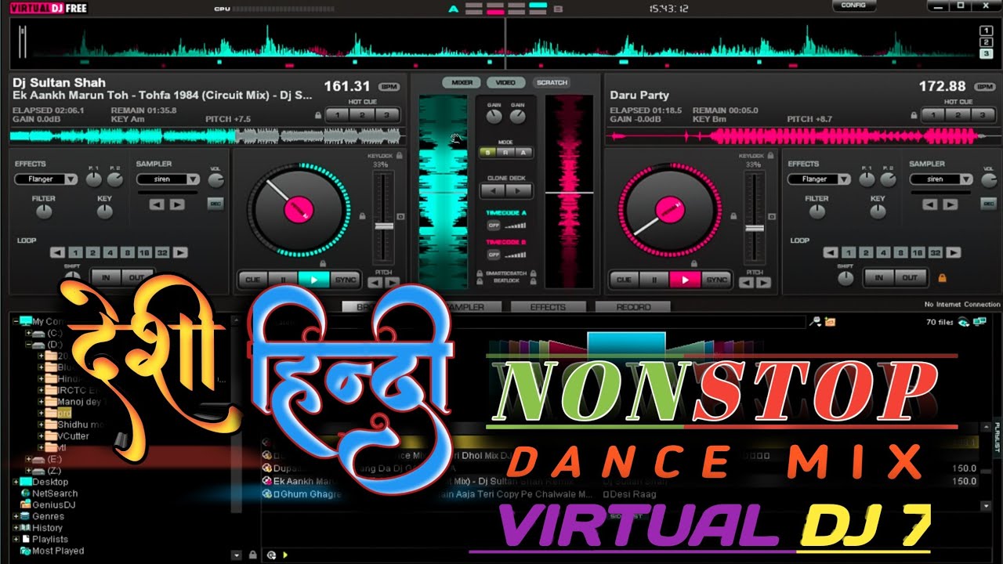Viewport: 1003px width, 564px height.
Task: Toggle Timecode B OFF button
Action: pyautogui.click(x=494, y=255)
